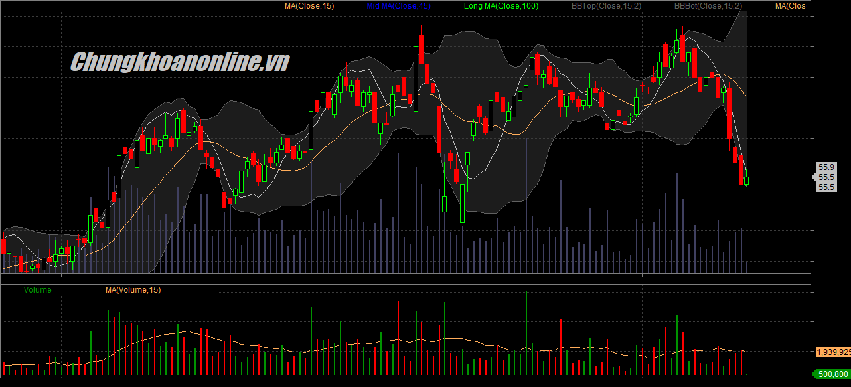Image resolution: width=851 pixels, height=387 pixels.
Task: Click the MA(Close,15) legend label
Action: [x=309, y=6]
